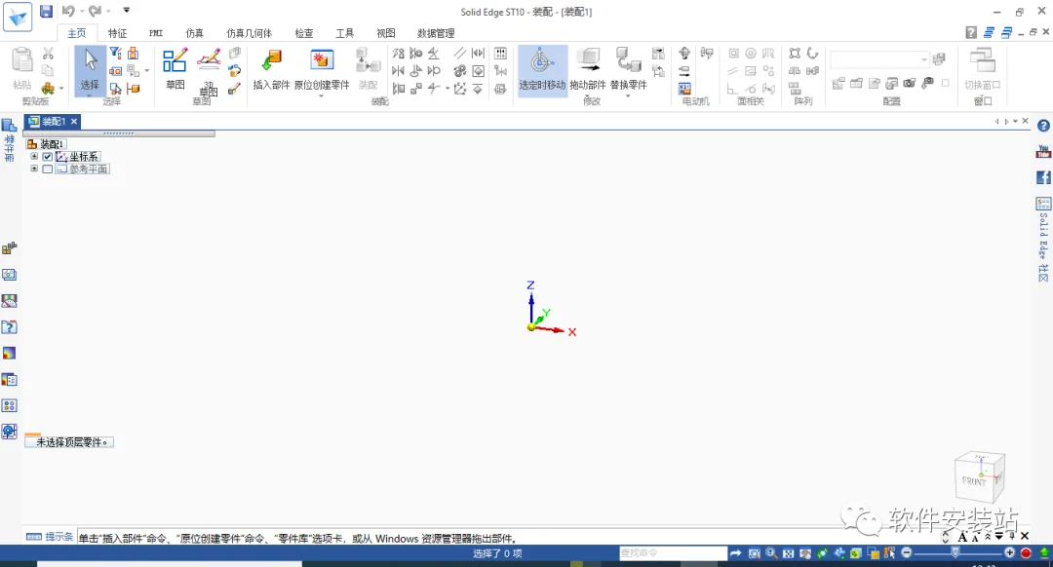1053x567 pixels.
Task: Click the 拖动部件 drag component icon
Action: (588, 61)
